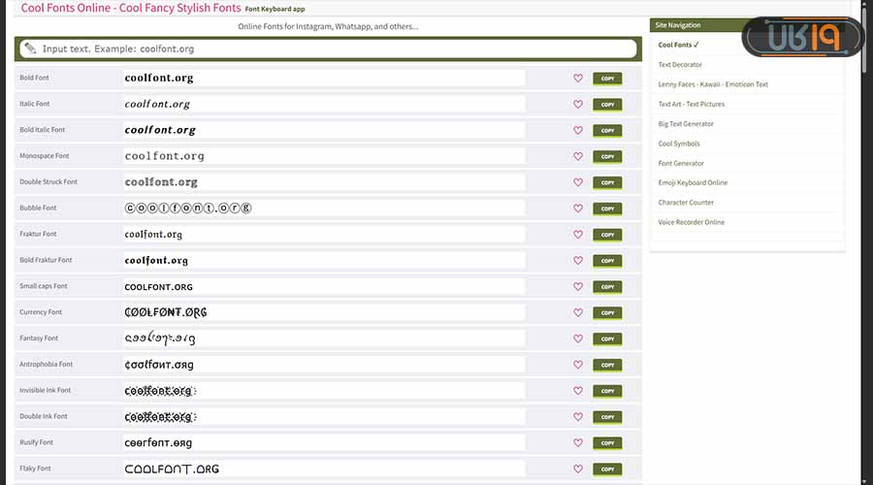Open Text Decorator in Site Navigation
Viewport: 873px width, 485px height.
coord(680,65)
